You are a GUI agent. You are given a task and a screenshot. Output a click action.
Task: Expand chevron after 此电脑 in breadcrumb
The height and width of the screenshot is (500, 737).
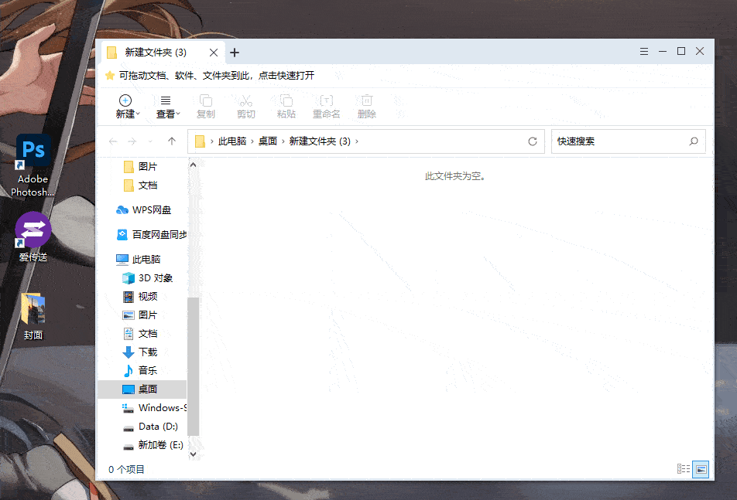click(252, 141)
